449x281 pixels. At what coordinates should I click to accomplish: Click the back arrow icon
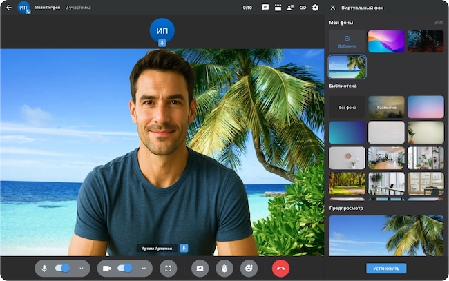[x=9, y=8]
